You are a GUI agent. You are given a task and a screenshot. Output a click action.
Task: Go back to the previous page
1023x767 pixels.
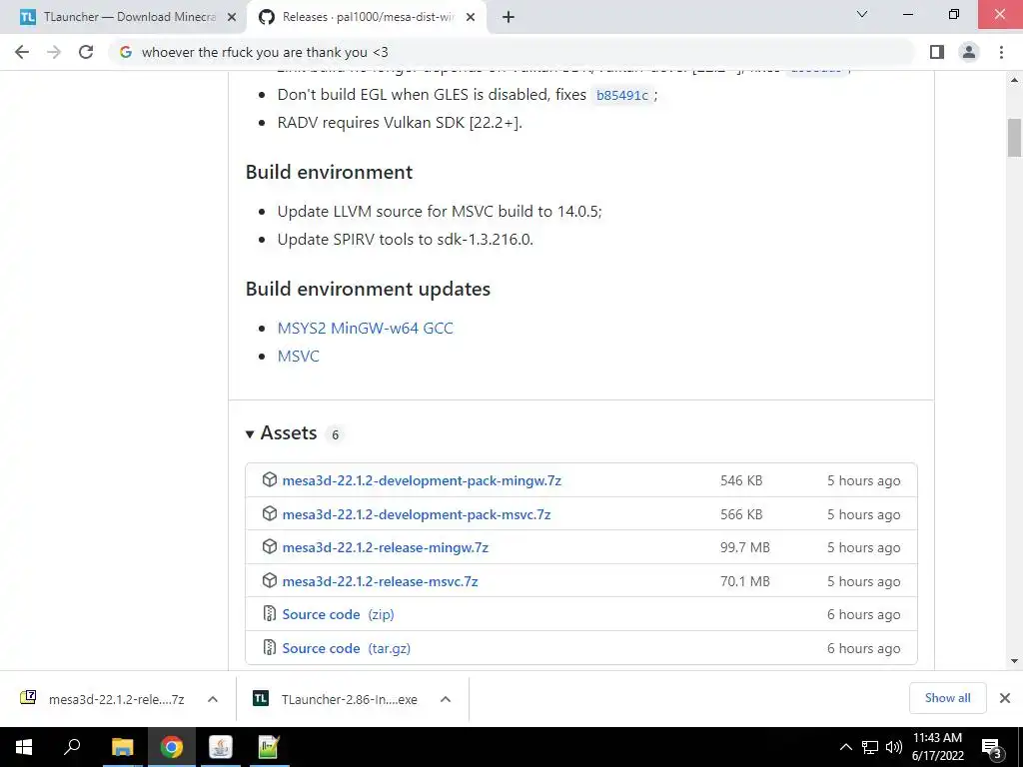22,52
